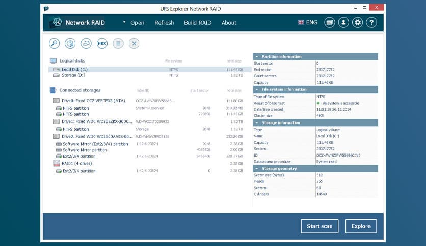
Task: Click the list view toolbar icon
Action: point(118,44)
